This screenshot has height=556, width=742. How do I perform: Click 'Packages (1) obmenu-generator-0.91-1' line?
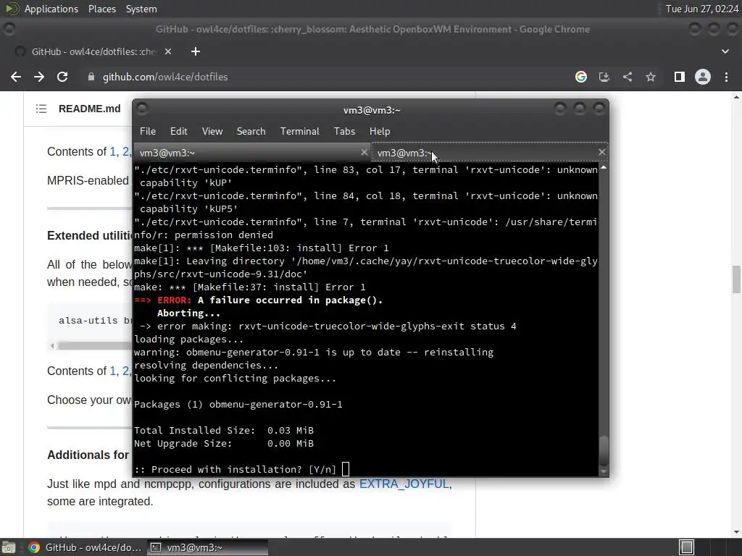[x=238, y=404]
